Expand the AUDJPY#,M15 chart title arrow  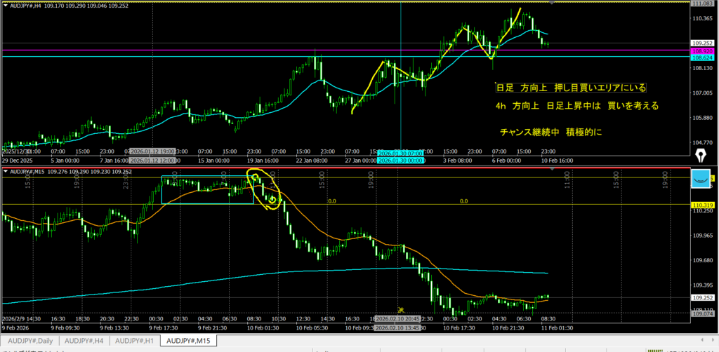pyautogui.click(x=6, y=171)
